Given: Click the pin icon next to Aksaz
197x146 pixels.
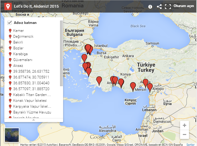Looking at the screenshot, I should [x=10, y=66].
